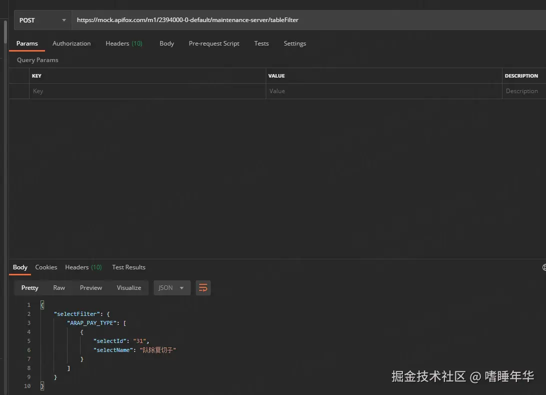Switch response view to Pretty

(x=30, y=288)
